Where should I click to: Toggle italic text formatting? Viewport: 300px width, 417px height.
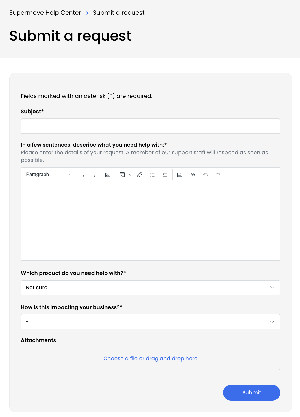pos(95,175)
